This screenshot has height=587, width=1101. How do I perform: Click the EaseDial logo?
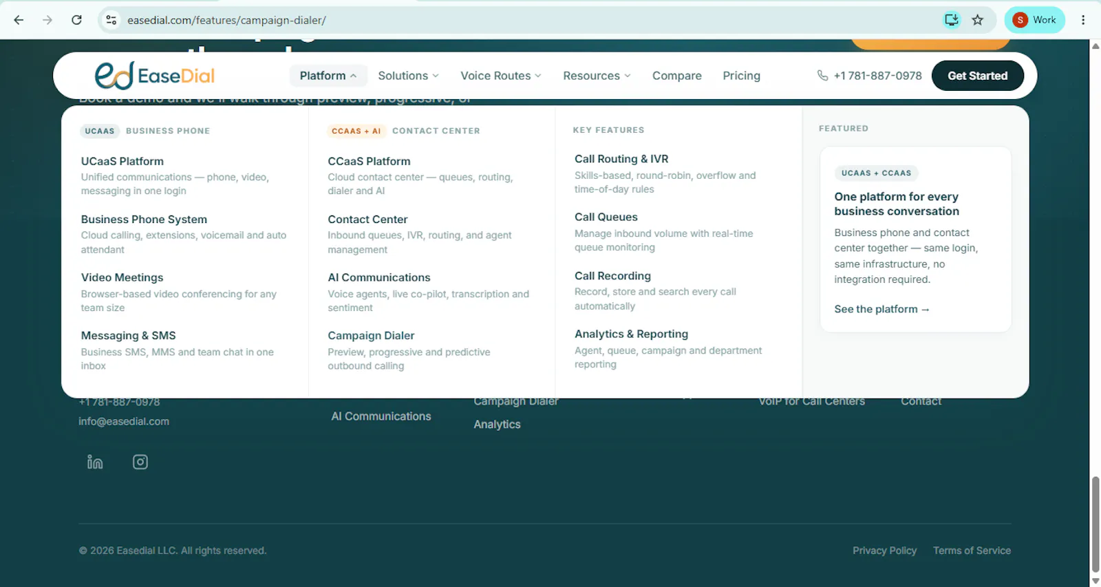(155, 76)
